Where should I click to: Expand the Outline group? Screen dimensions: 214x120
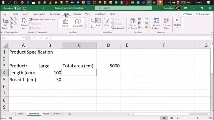point(178,23)
